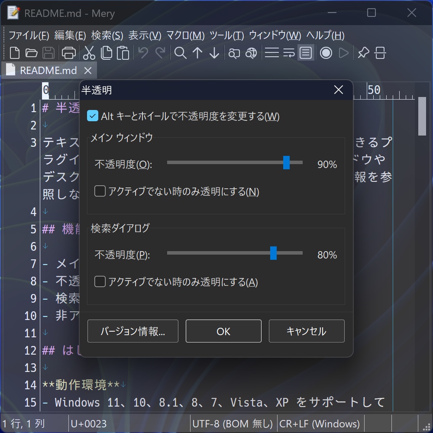The image size is (433, 433).
Task: Click the split window toolbar icon
Action: [x=380, y=53]
